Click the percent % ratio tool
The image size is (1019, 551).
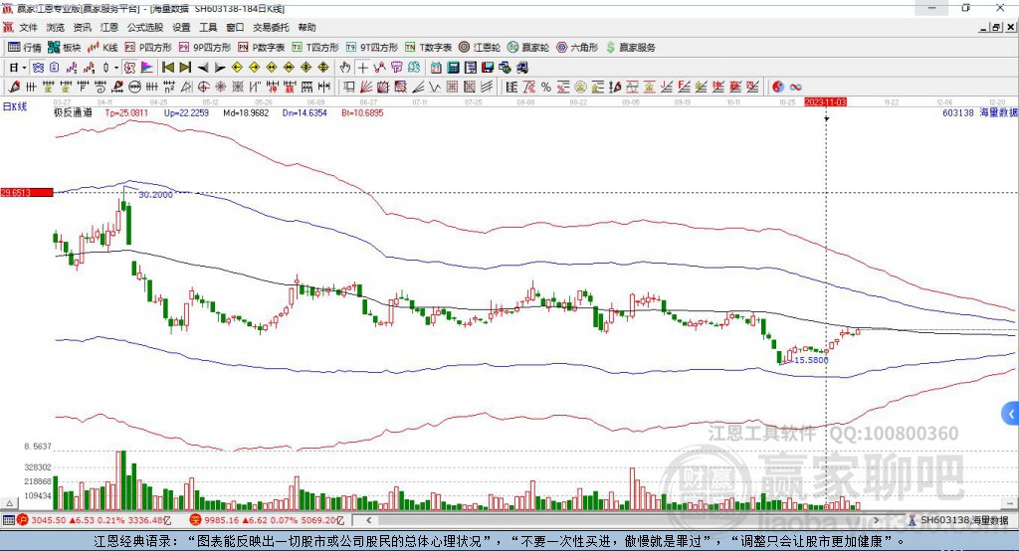pyautogui.click(x=546, y=87)
